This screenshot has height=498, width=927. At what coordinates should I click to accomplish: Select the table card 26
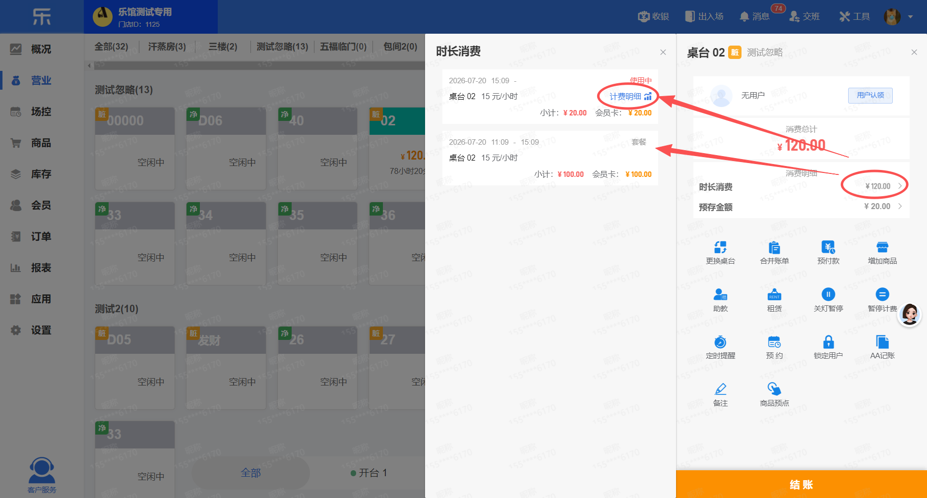317,368
